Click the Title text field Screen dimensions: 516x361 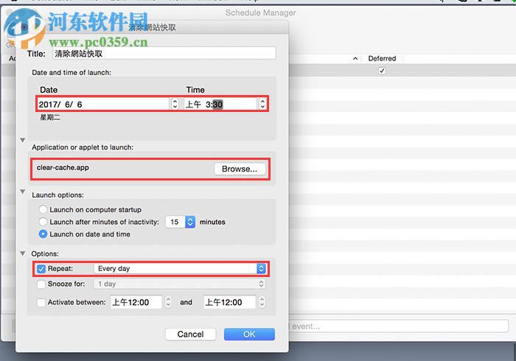[164, 53]
